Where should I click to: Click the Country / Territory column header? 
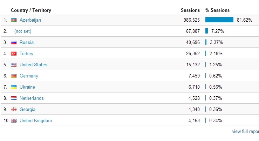coord(31,10)
